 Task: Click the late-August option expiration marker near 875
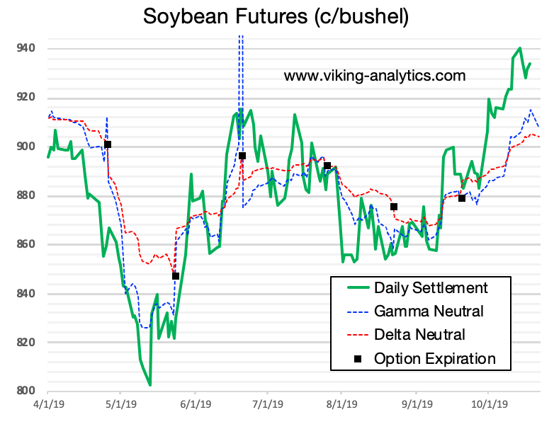(394, 207)
